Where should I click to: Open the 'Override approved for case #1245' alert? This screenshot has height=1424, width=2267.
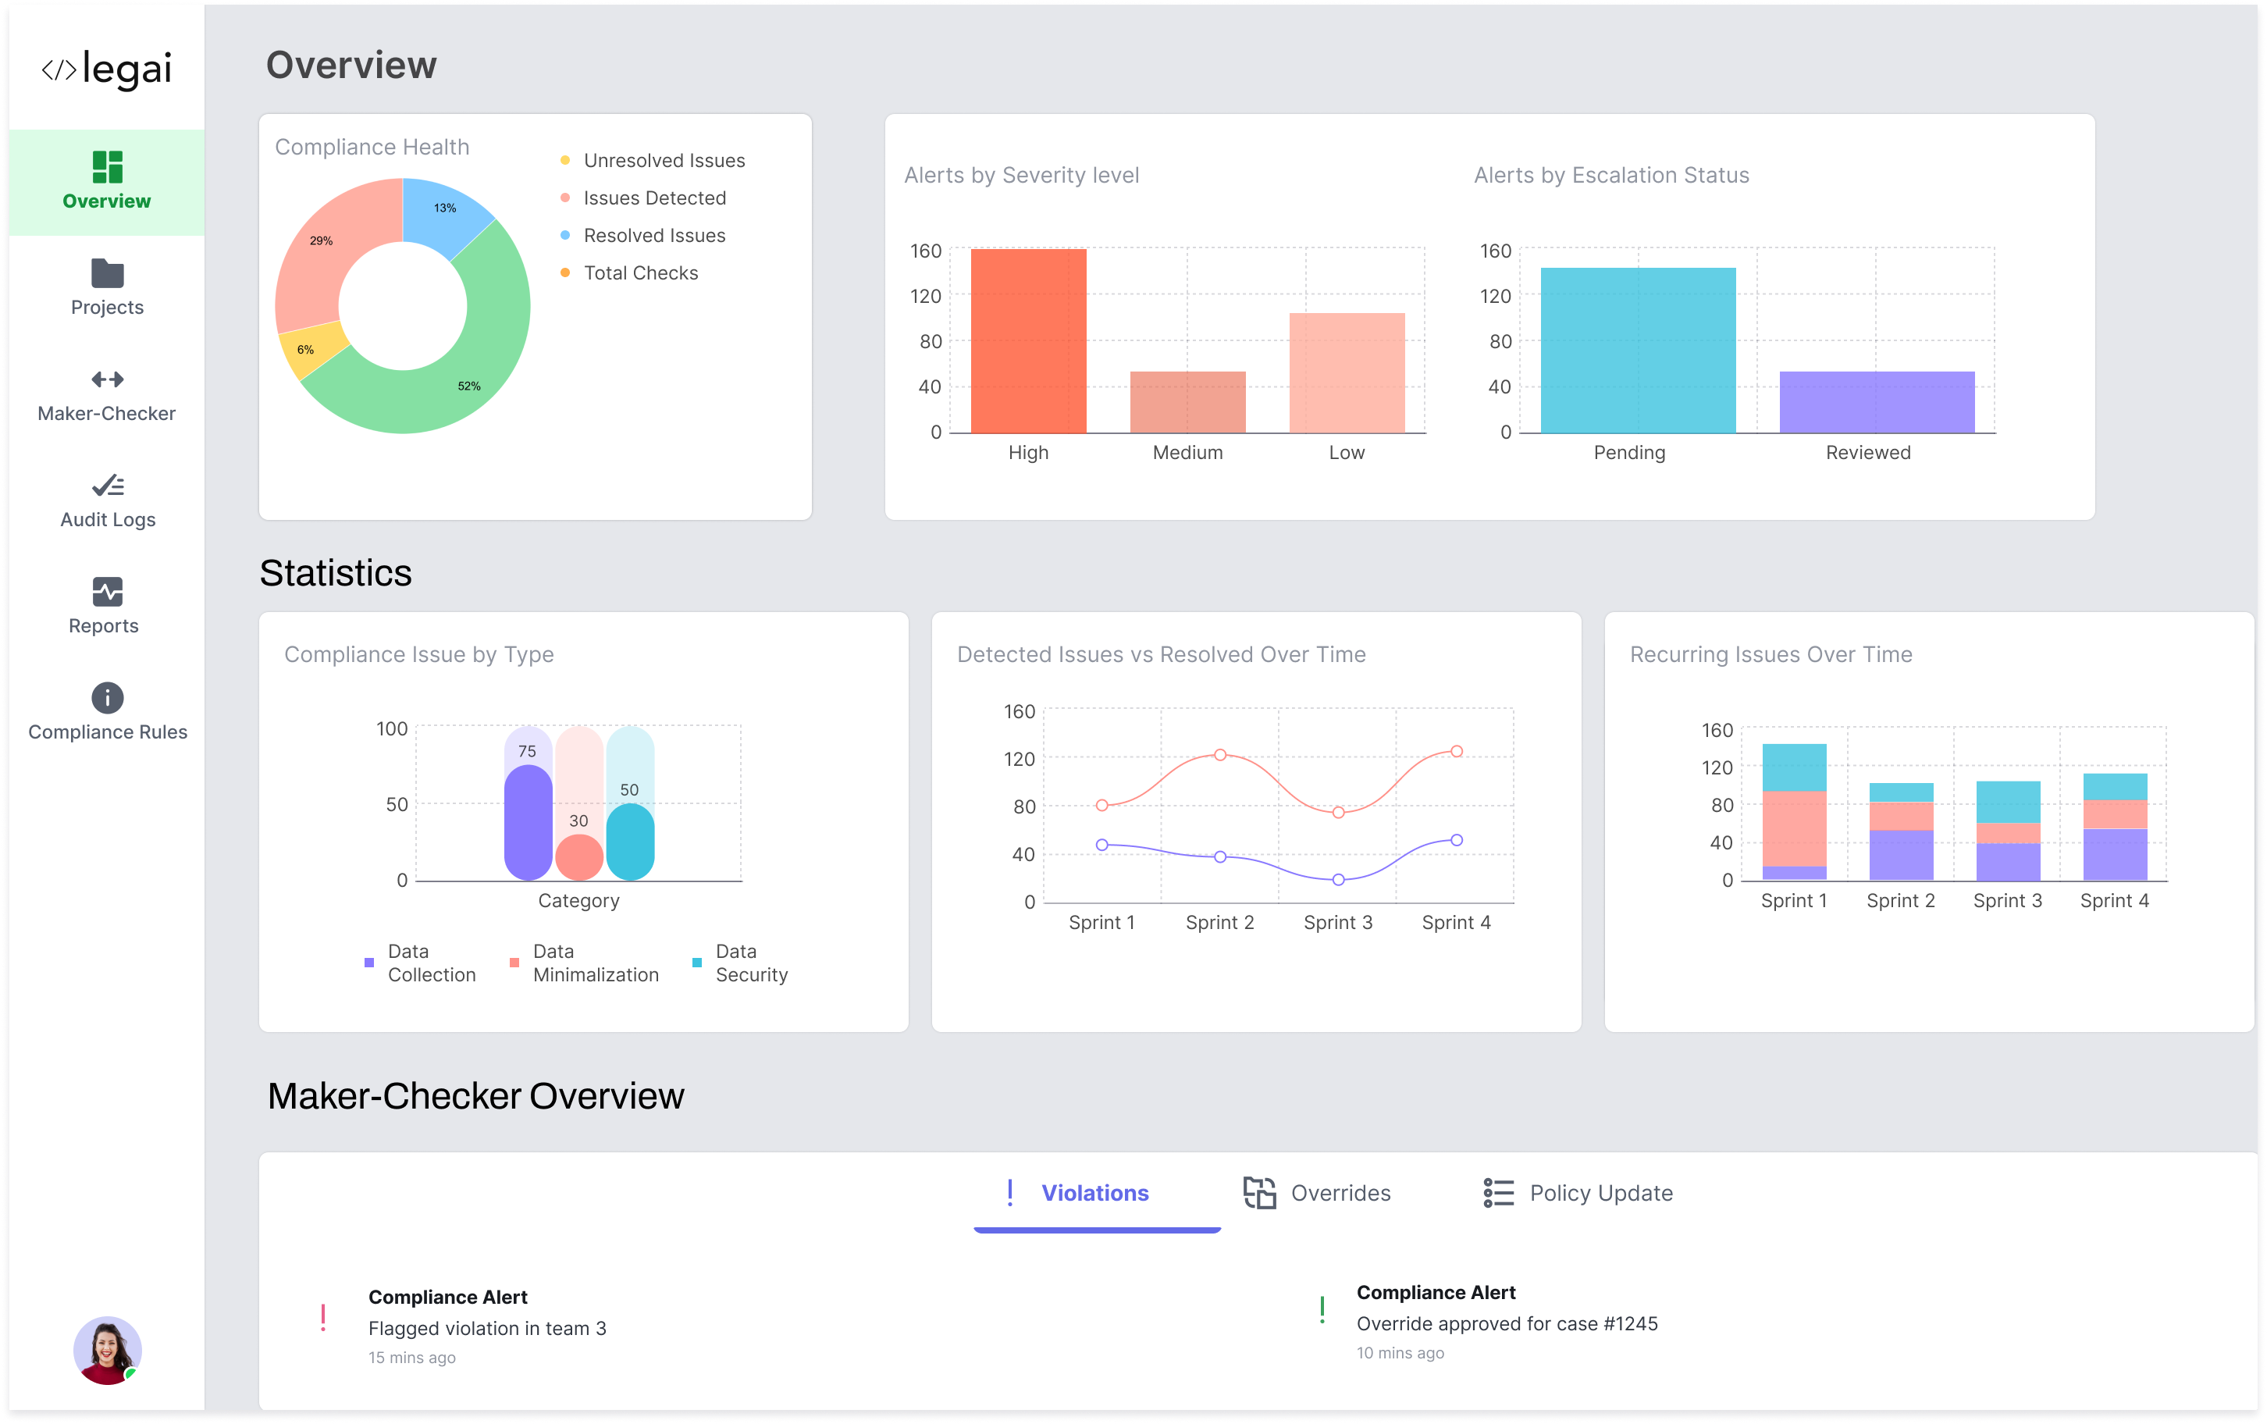pos(1507,1323)
